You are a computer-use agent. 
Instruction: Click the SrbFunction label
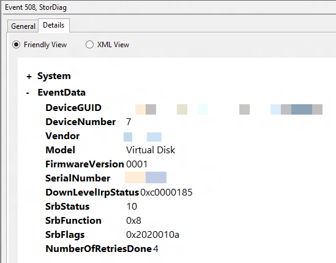click(73, 221)
